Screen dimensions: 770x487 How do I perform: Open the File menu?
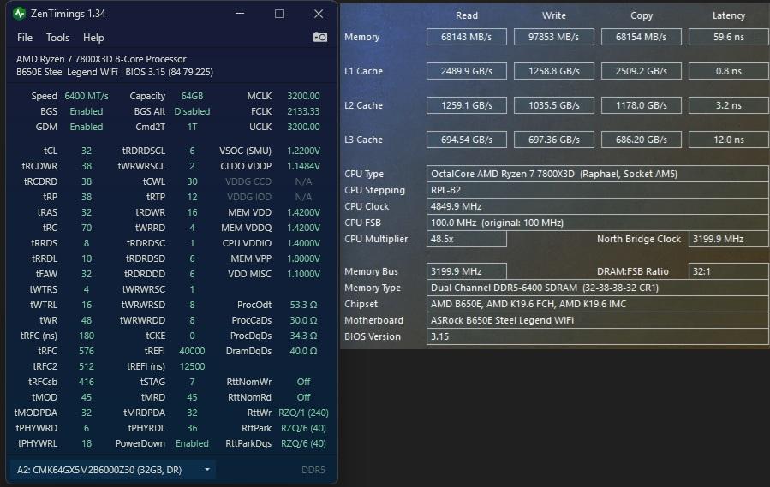[25, 38]
